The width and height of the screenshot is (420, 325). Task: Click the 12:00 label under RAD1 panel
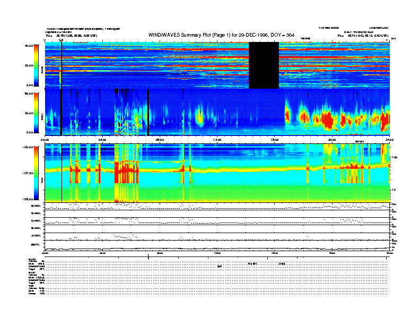point(217,140)
